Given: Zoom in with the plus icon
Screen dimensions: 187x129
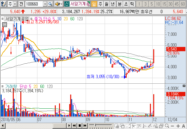Looking at the screenshot, I should 178,126.
